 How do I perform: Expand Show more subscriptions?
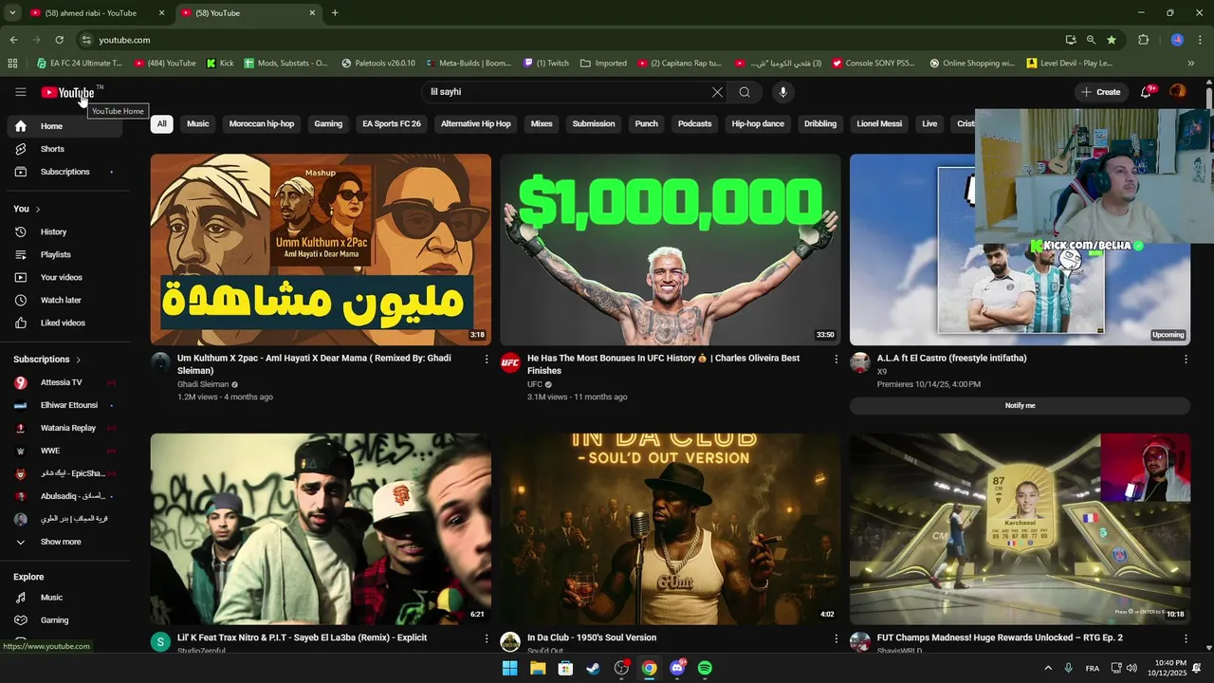(x=62, y=542)
